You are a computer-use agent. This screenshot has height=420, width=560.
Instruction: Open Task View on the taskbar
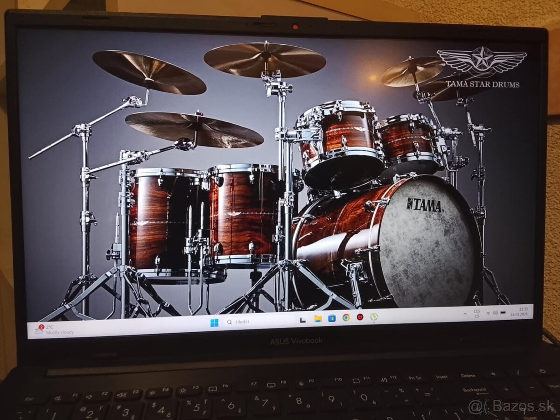coord(302,320)
